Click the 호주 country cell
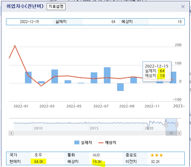The image size is (191, 167). (38, 155)
